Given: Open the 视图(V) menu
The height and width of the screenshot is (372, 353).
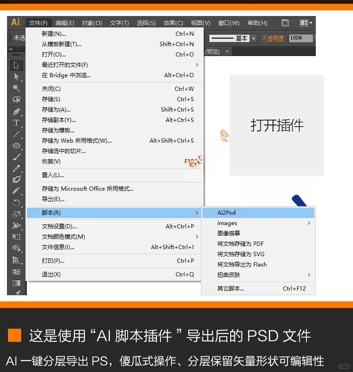Looking at the screenshot, I should click(x=201, y=23).
